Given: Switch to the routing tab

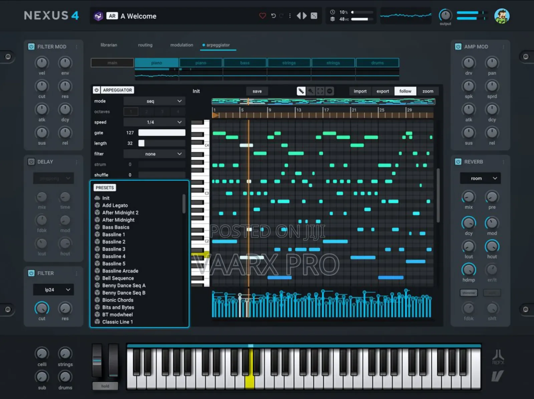Looking at the screenshot, I should [145, 45].
